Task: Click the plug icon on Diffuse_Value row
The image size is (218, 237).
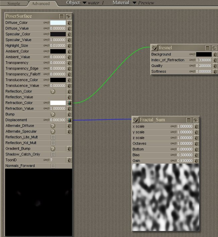Action: (x=69, y=28)
